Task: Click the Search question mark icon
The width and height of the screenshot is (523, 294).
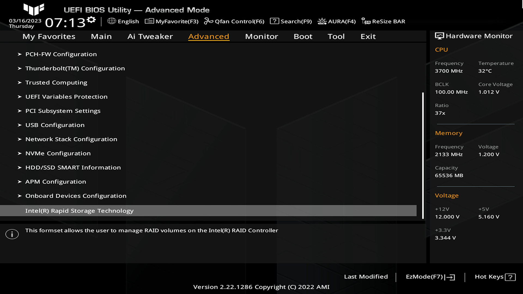Action: click(x=274, y=21)
